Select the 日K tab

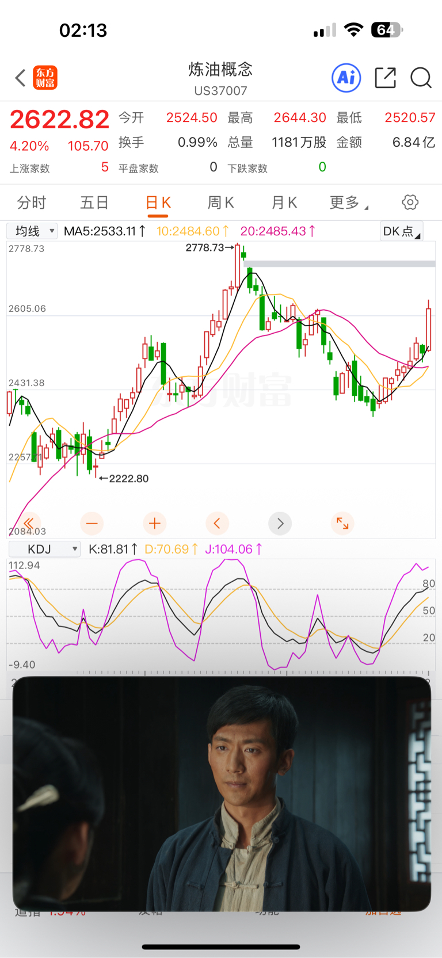(158, 203)
